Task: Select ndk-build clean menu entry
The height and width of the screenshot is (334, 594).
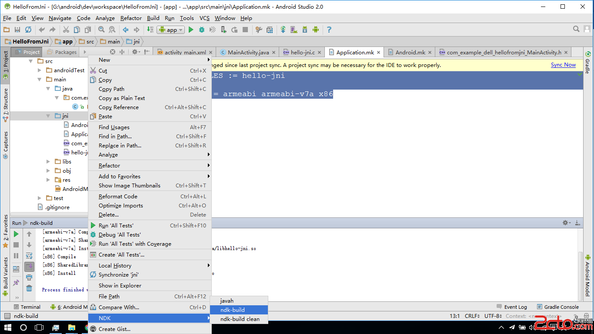Action: [239, 319]
